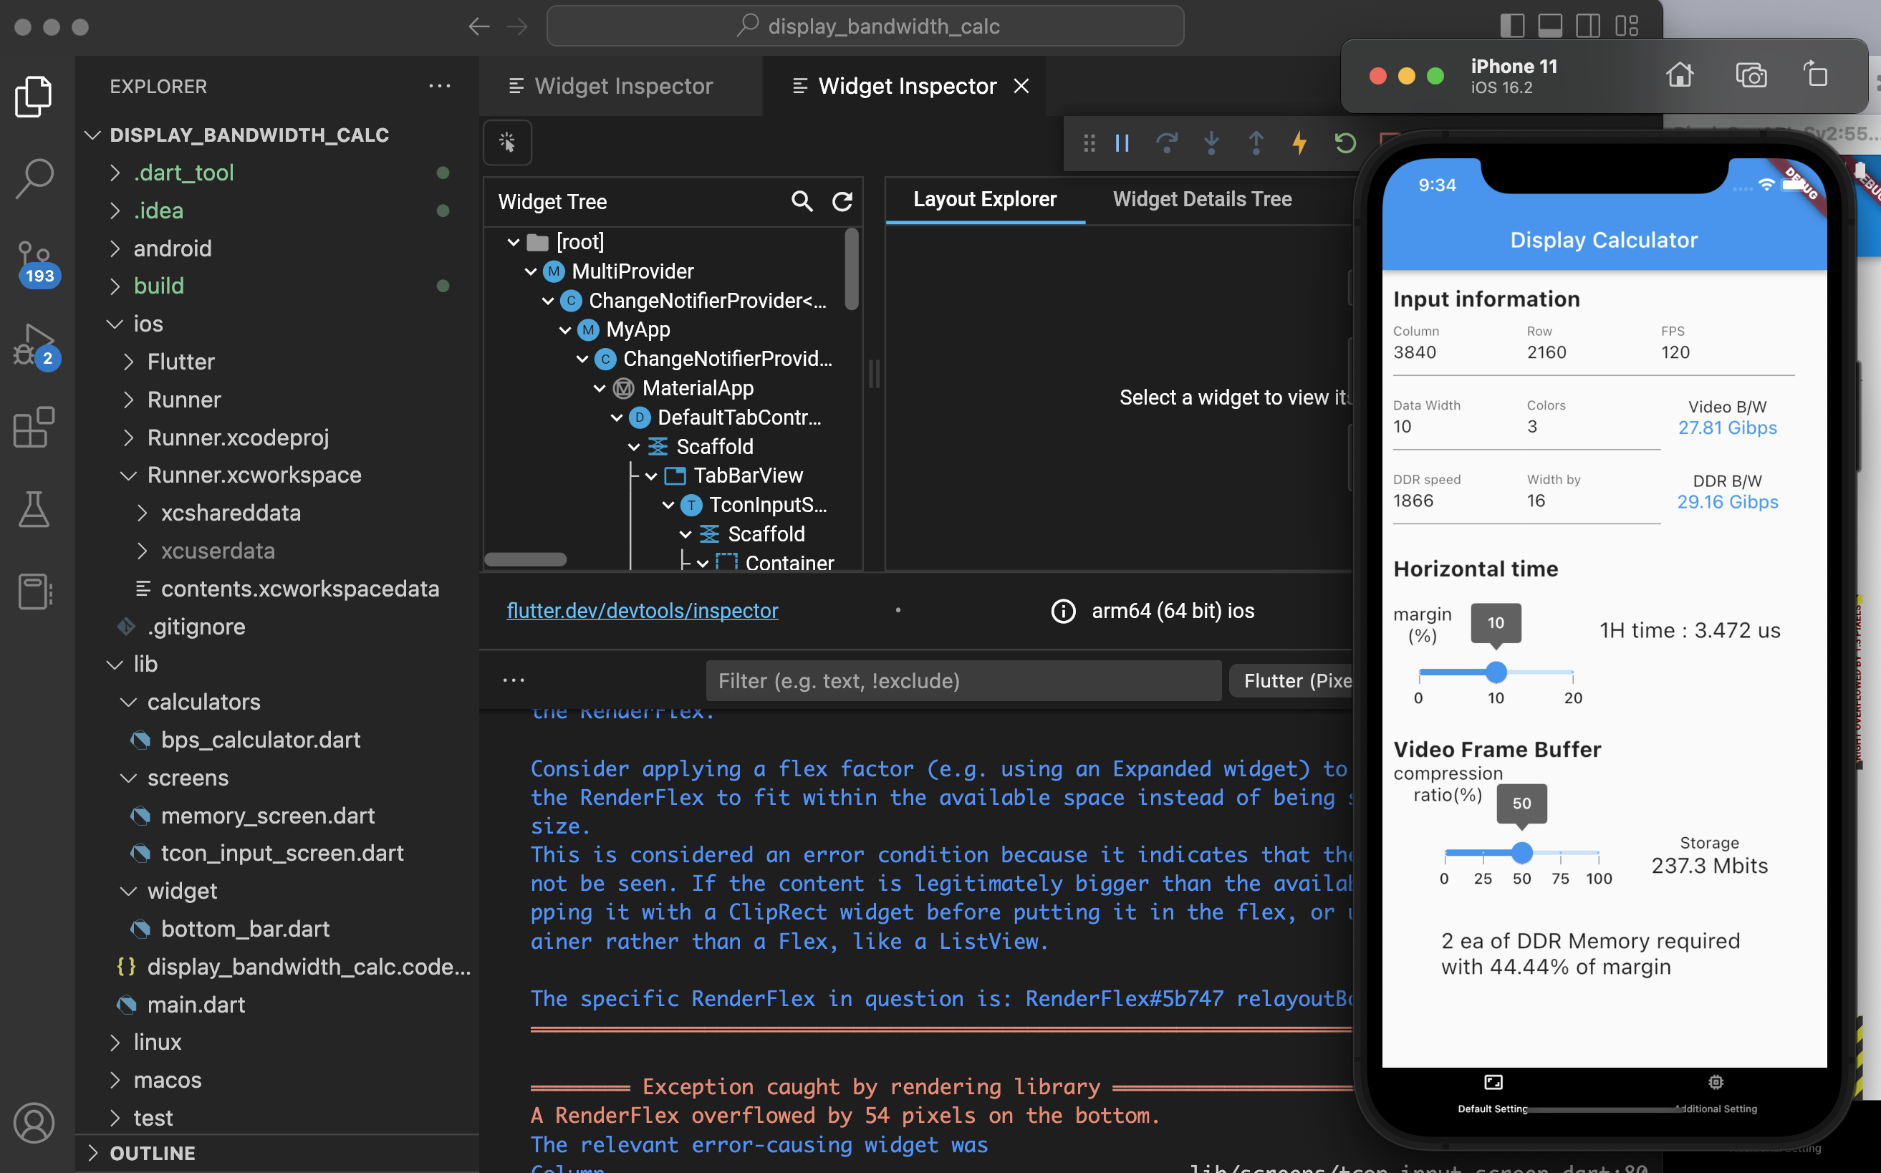Click the margin slider thumb in simulator
The height and width of the screenshot is (1173, 1881).
click(1496, 672)
